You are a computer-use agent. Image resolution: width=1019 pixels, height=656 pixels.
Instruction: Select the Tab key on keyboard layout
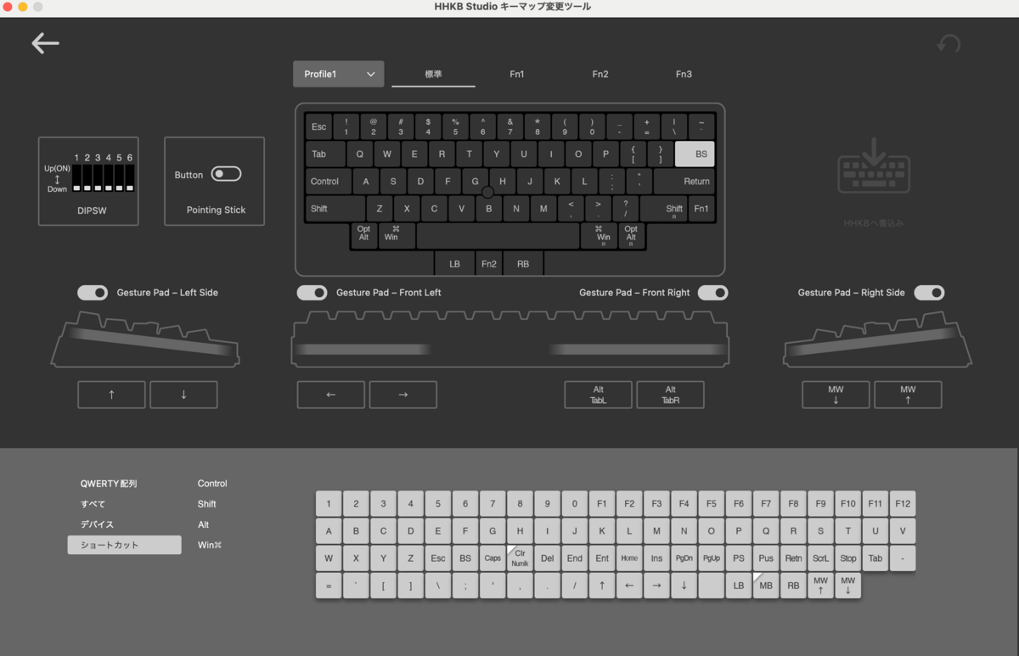(325, 154)
